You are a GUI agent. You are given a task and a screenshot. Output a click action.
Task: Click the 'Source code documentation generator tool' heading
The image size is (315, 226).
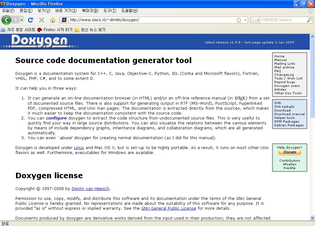(x=103, y=60)
